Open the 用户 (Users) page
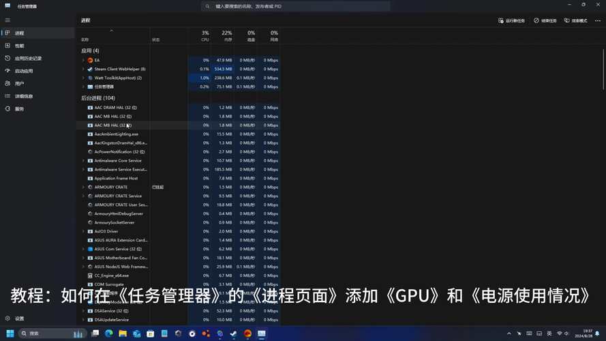 click(x=37, y=83)
